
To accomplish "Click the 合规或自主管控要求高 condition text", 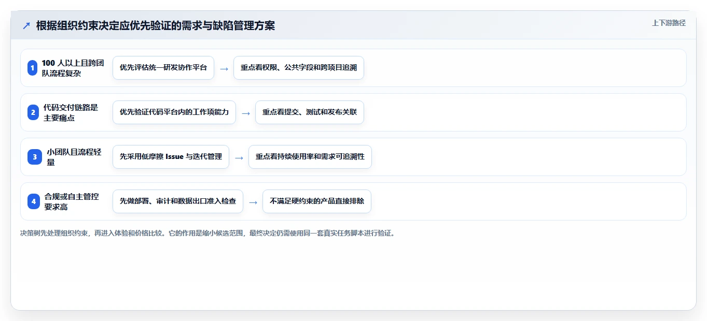I will point(72,201).
